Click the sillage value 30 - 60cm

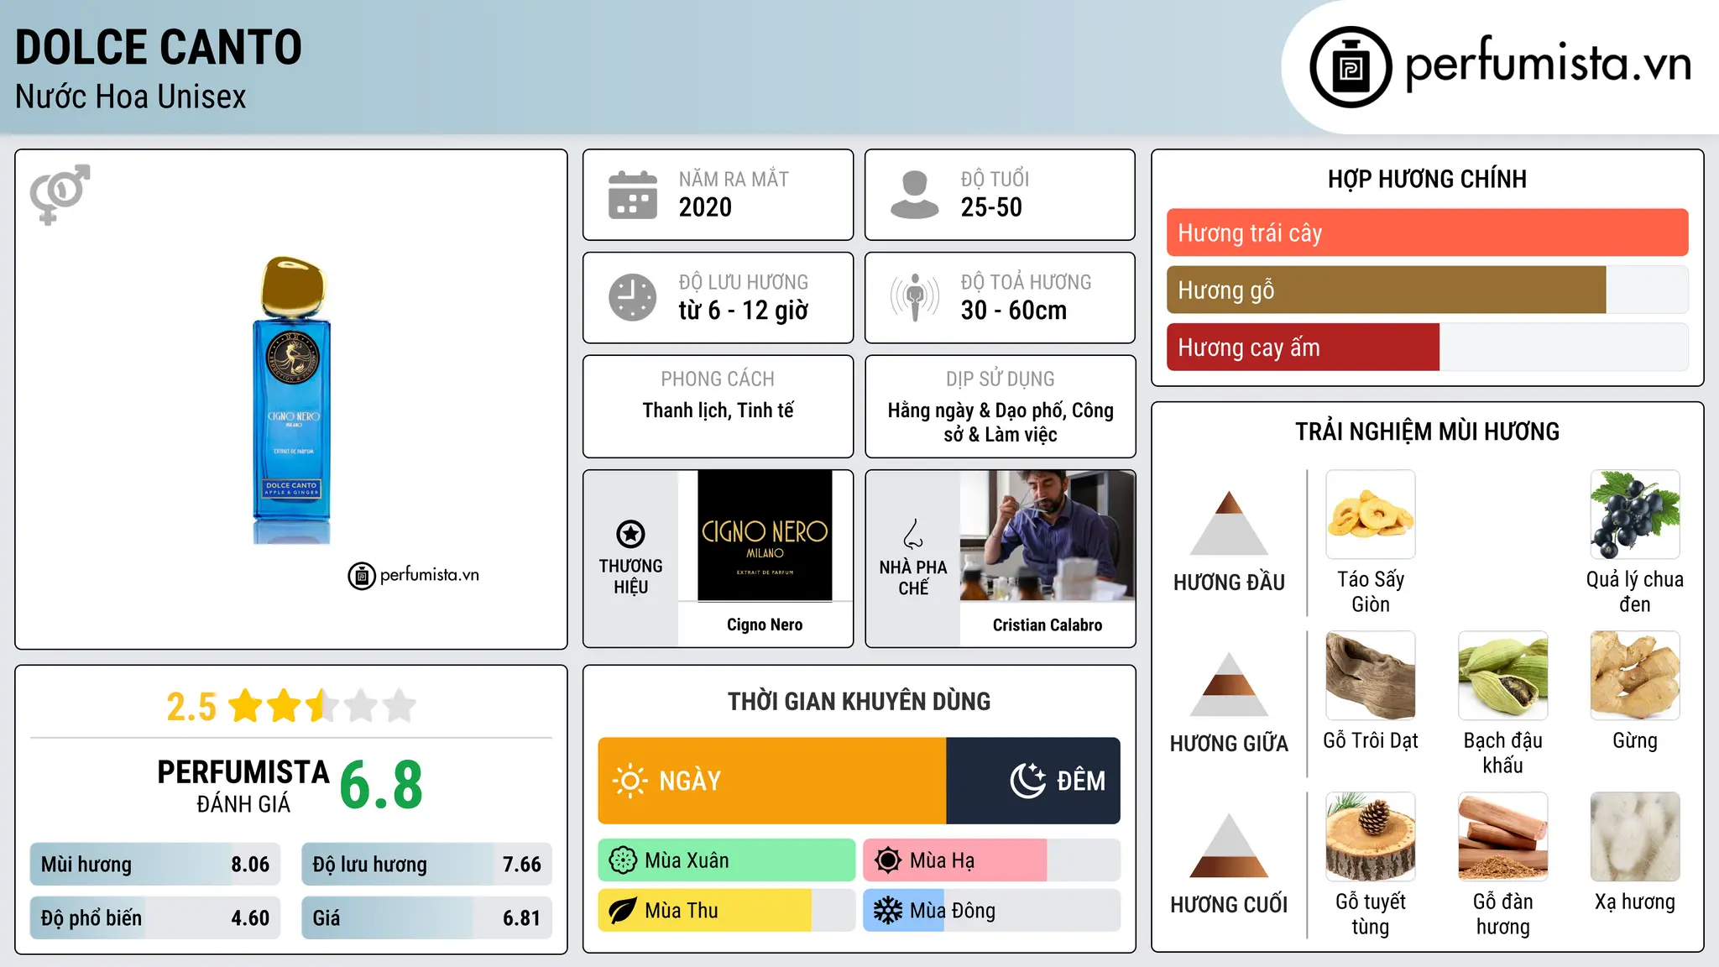pyautogui.click(x=1014, y=311)
